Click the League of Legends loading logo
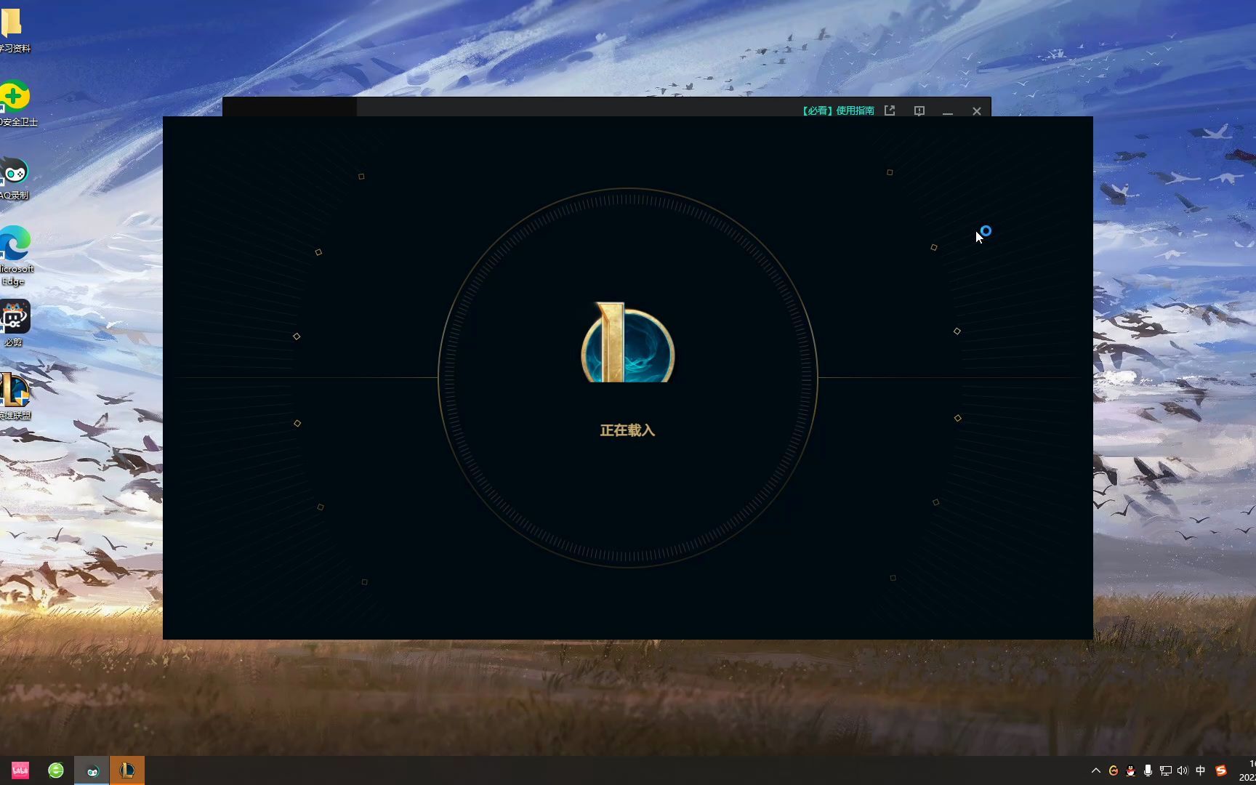 pyautogui.click(x=627, y=343)
